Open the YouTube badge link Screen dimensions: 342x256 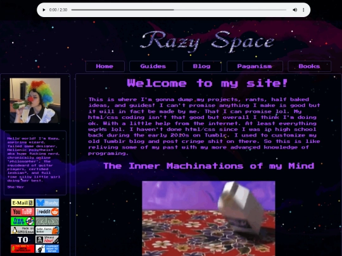(x=22, y=212)
